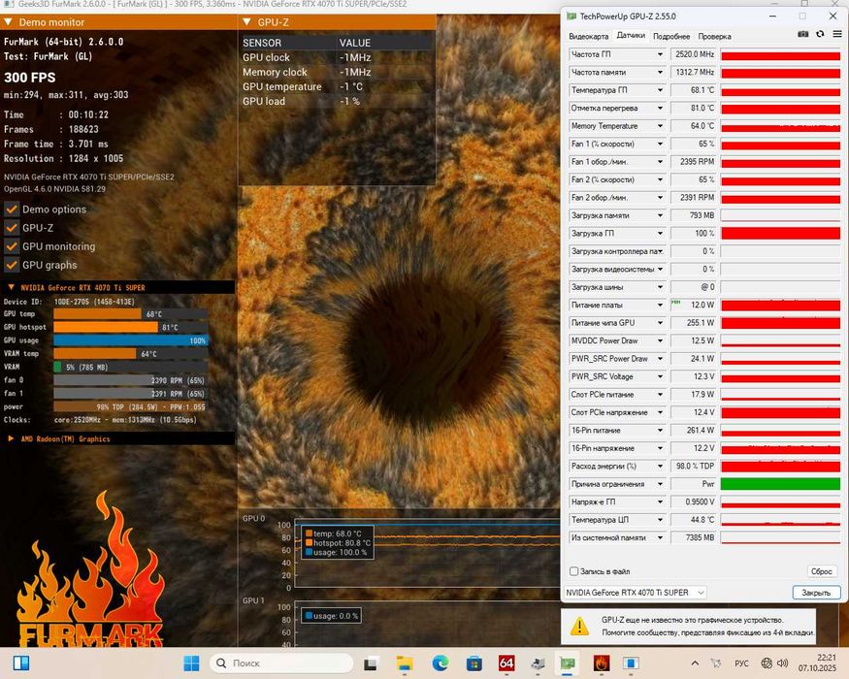The height and width of the screenshot is (679, 849).
Task: Enable the log to file checkbox in GPU-Z
Action: point(574,571)
